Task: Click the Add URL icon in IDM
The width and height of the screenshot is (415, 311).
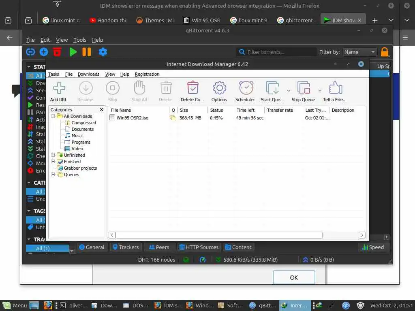Action: tap(59, 88)
